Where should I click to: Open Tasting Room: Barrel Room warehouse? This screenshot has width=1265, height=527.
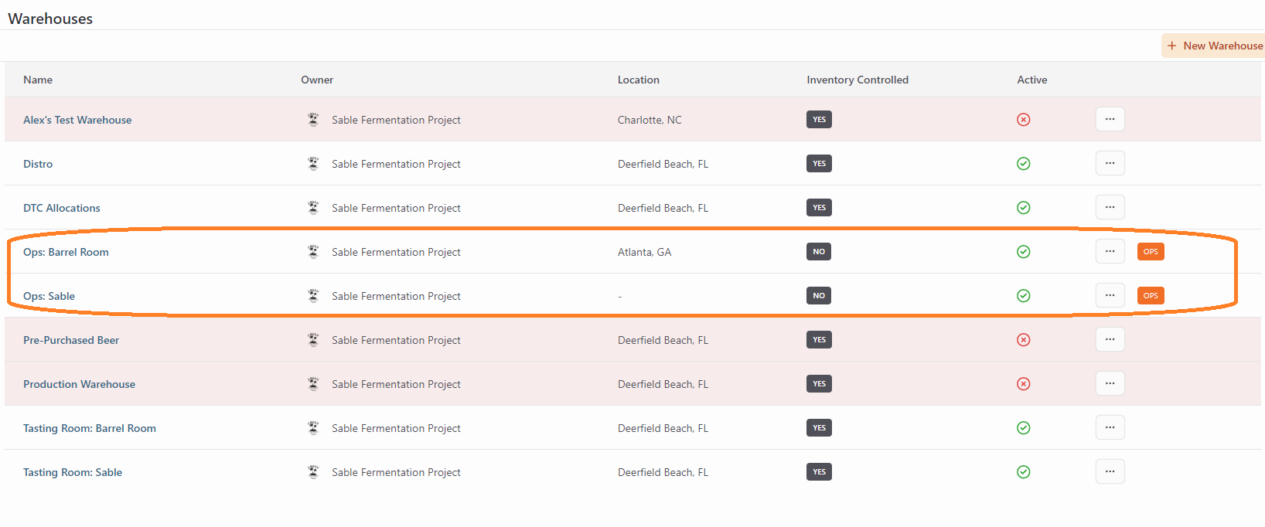(90, 428)
